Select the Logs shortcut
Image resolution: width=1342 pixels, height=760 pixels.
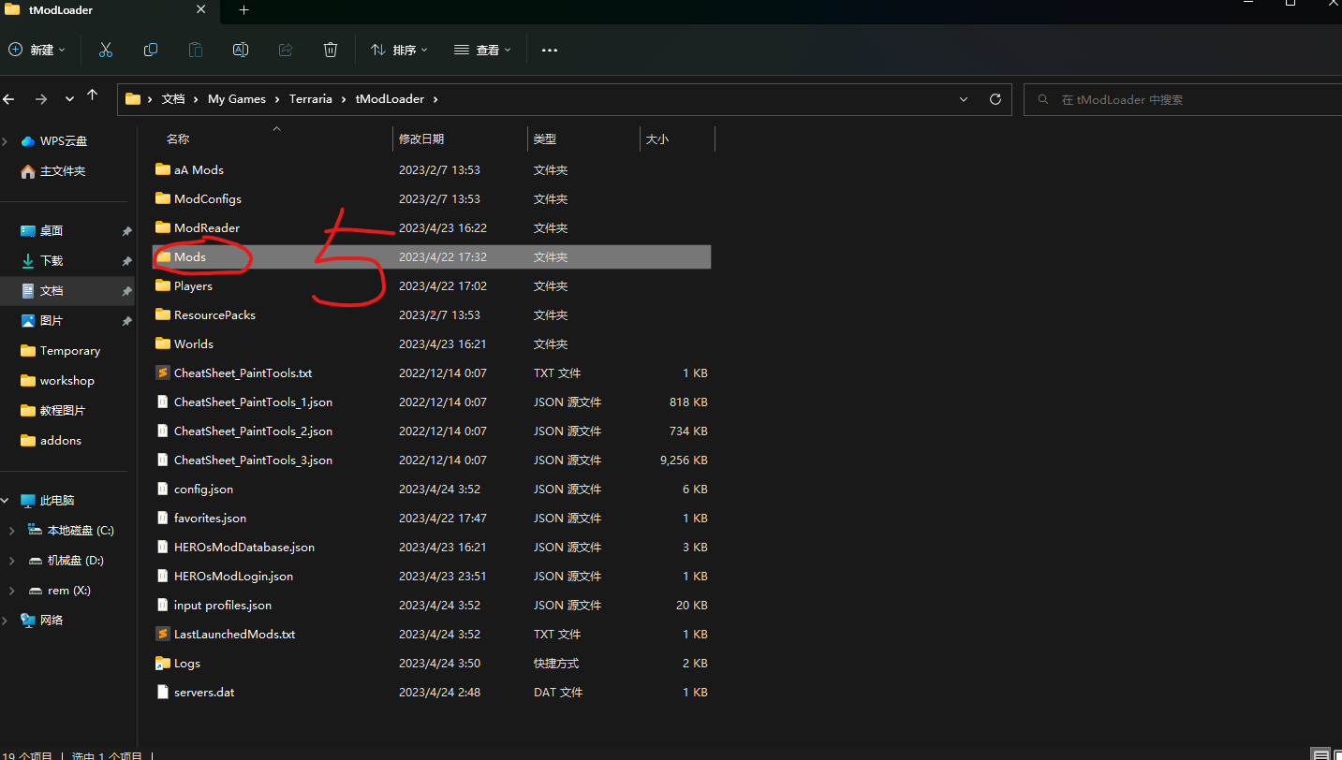tap(432, 663)
